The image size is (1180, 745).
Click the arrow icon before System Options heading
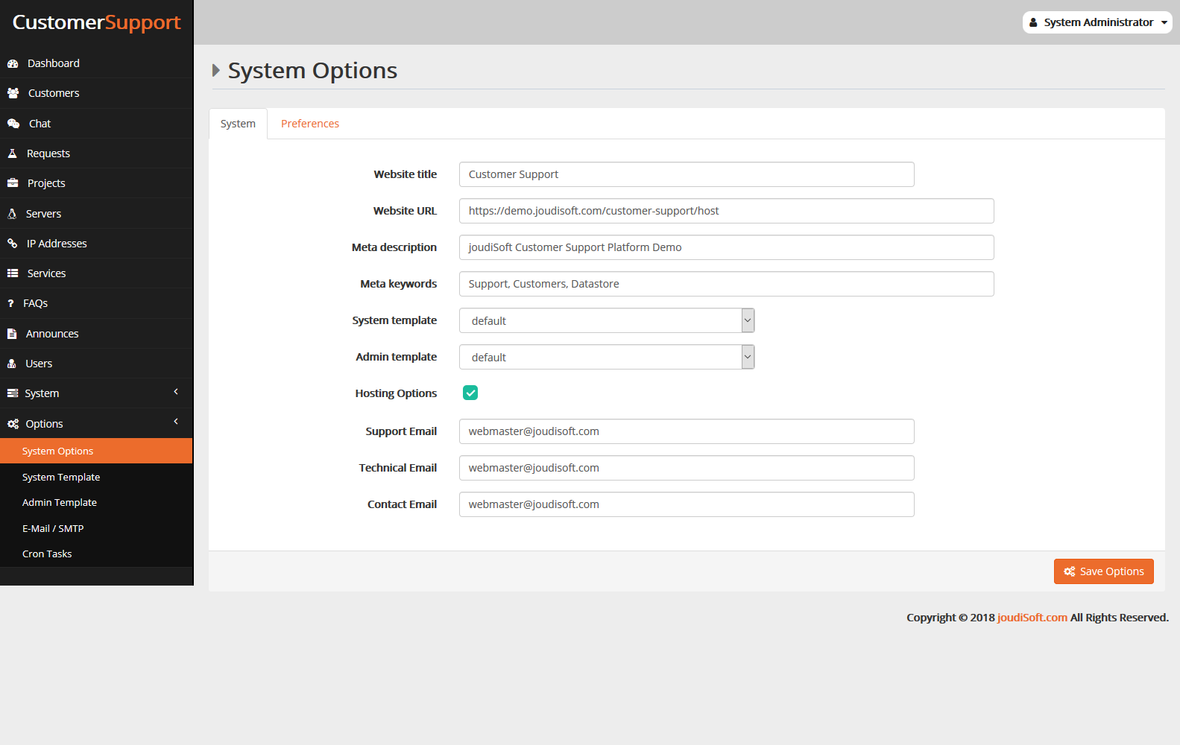(216, 70)
